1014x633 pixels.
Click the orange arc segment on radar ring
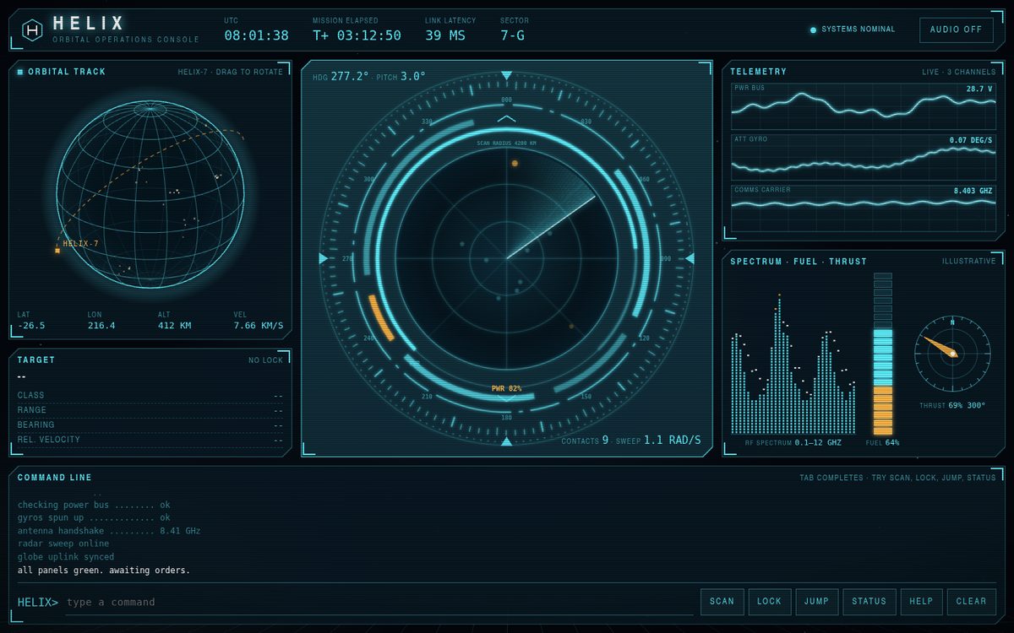point(381,317)
